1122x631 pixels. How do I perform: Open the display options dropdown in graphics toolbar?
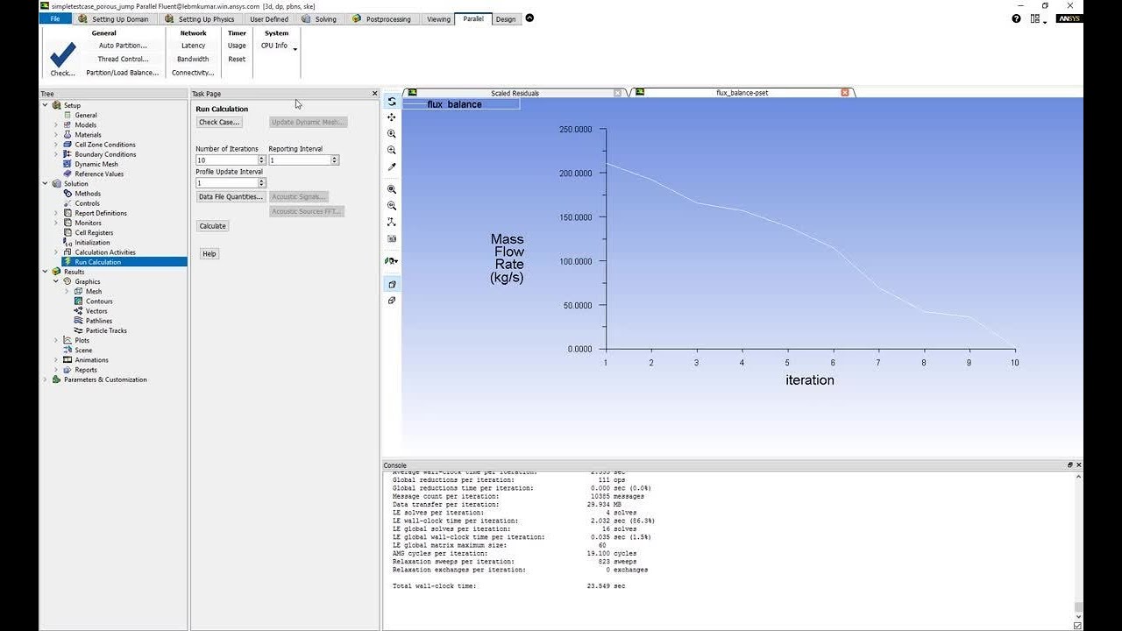tap(392, 261)
